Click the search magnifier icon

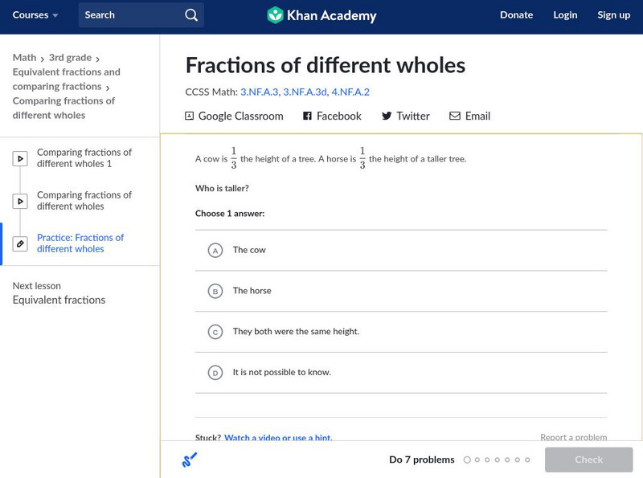pyautogui.click(x=190, y=15)
